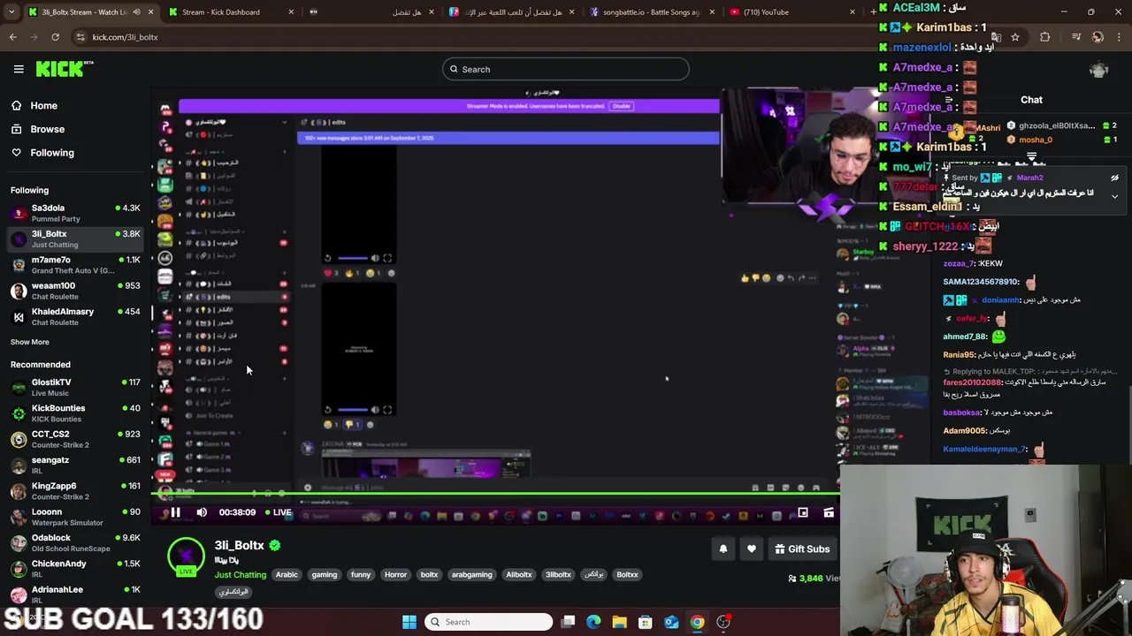
Task: Select the arabgaming tag
Action: [471, 575]
